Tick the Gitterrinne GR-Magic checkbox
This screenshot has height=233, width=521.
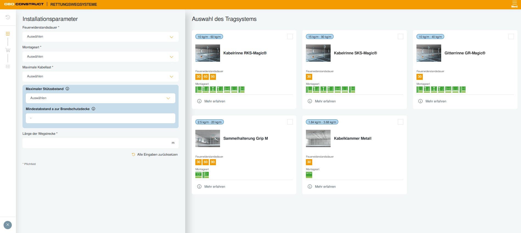pos(511,37)
